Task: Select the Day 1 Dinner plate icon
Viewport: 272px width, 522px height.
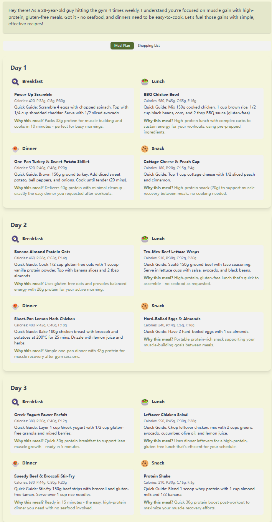Action: point(15,149)
